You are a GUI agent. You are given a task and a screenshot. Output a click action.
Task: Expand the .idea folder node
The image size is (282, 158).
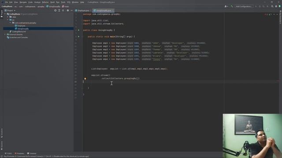pos(8,17)
